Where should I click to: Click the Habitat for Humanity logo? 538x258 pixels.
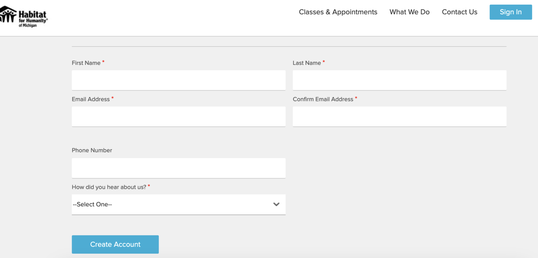pos(23,16)
